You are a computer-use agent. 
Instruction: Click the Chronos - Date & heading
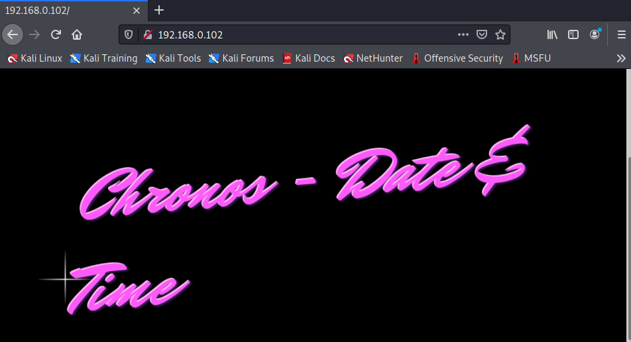(x=305, y=172)
